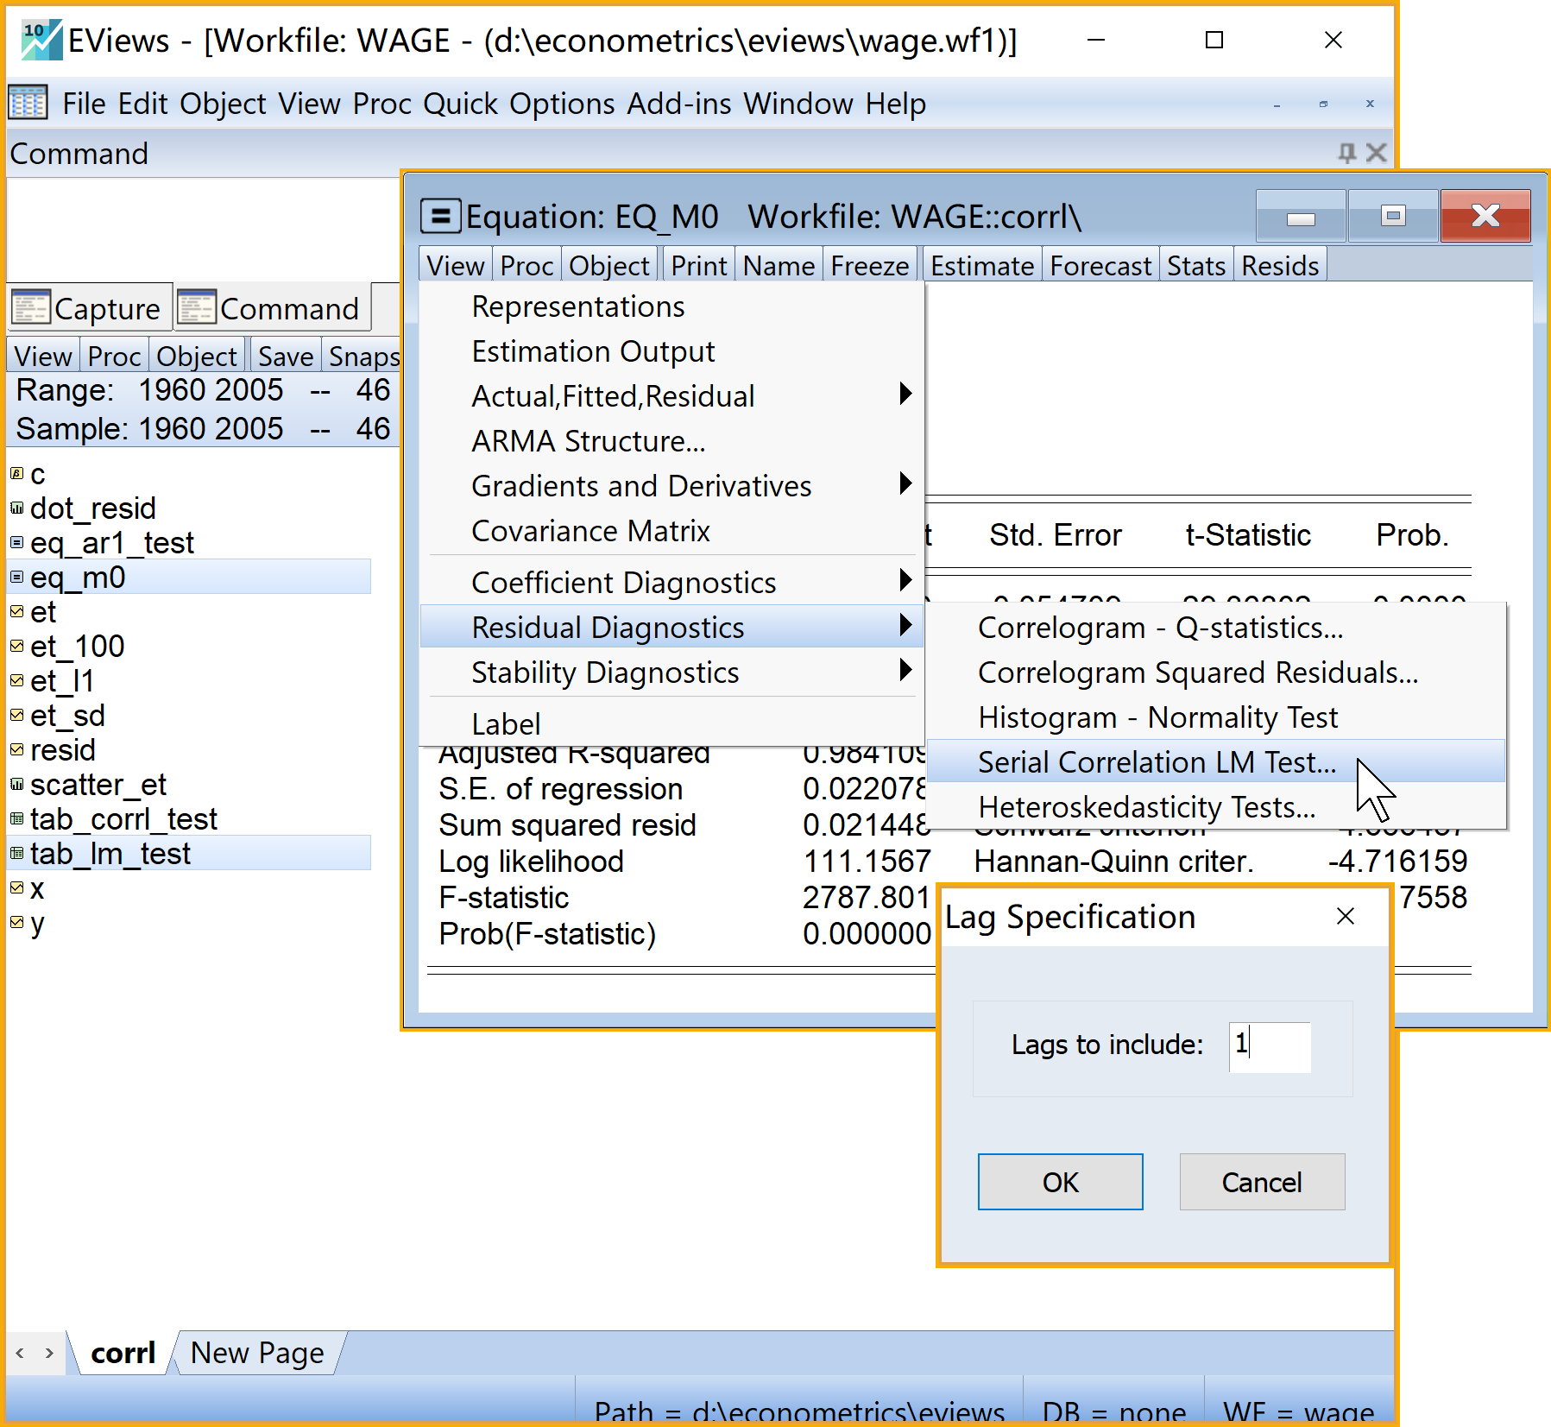Click the pin icon in Command pane
Screen dimensions: 1551x1427
pyautogui.click(x=1346, y=153)
